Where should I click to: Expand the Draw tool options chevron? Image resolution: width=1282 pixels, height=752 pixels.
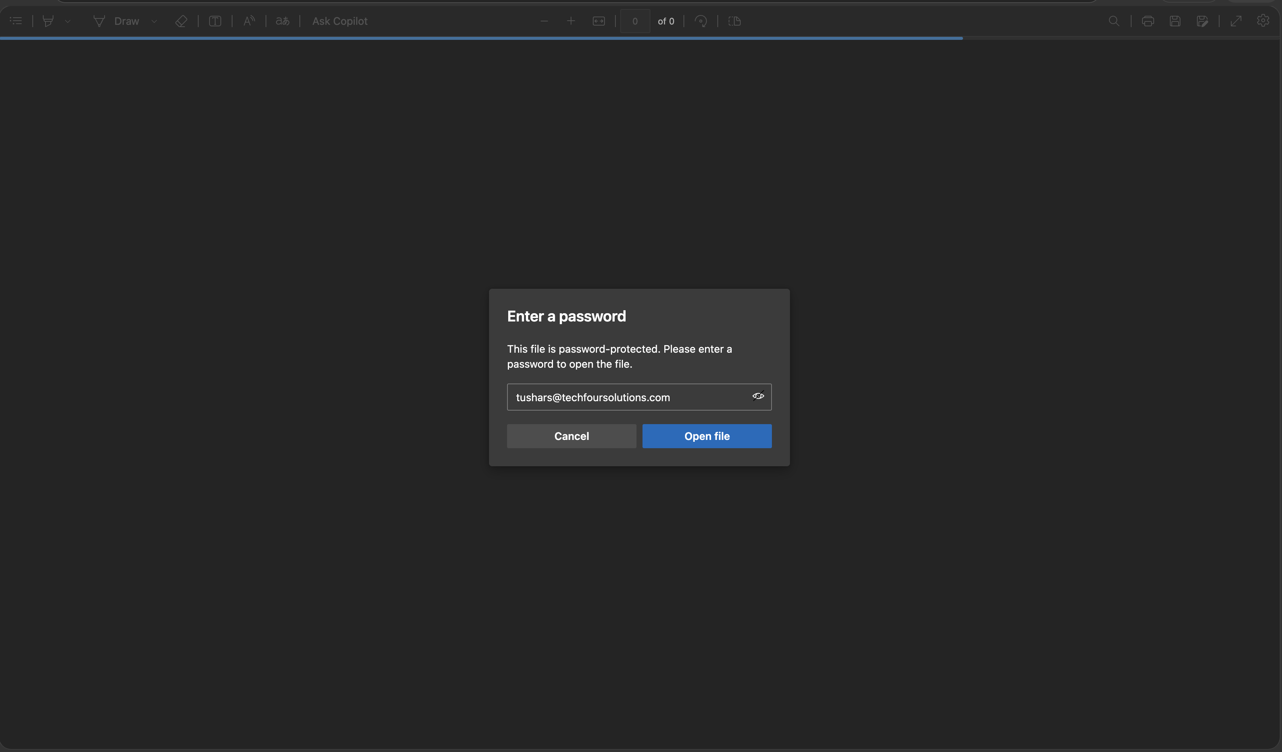coord(154,21)
